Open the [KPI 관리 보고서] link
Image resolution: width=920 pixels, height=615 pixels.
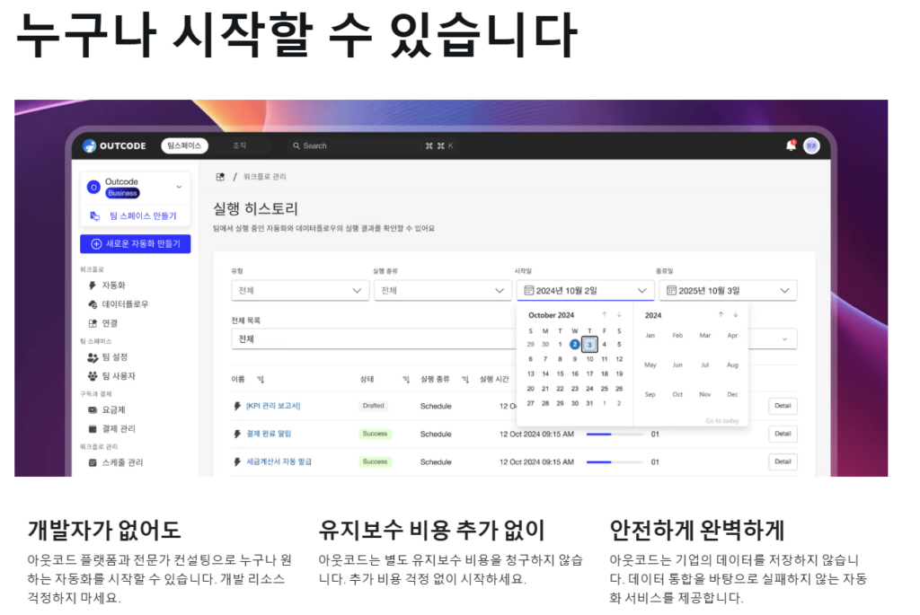pos(273,406)
